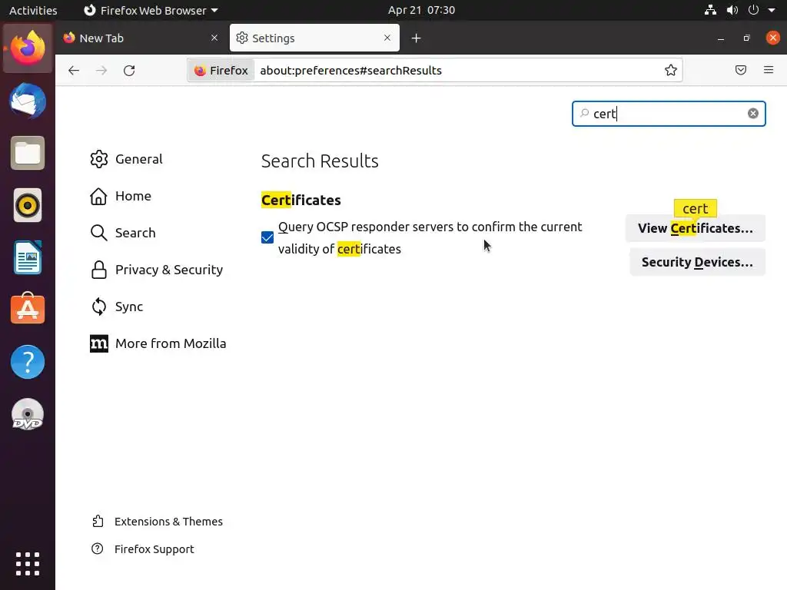Open Firefox application hamburger menu
The height and width of the screenshot is (590, 787).
pos(769,71)
